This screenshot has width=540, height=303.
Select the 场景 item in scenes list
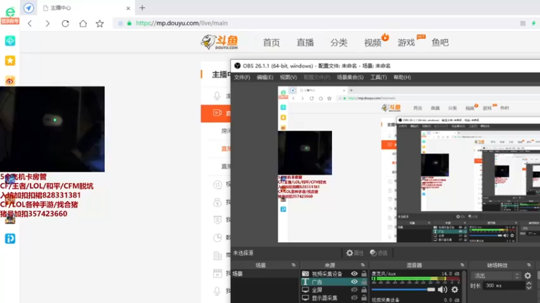265,274
